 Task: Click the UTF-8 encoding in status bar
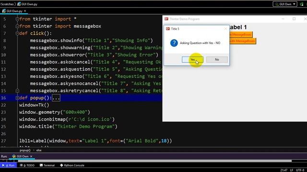(300, 170)
